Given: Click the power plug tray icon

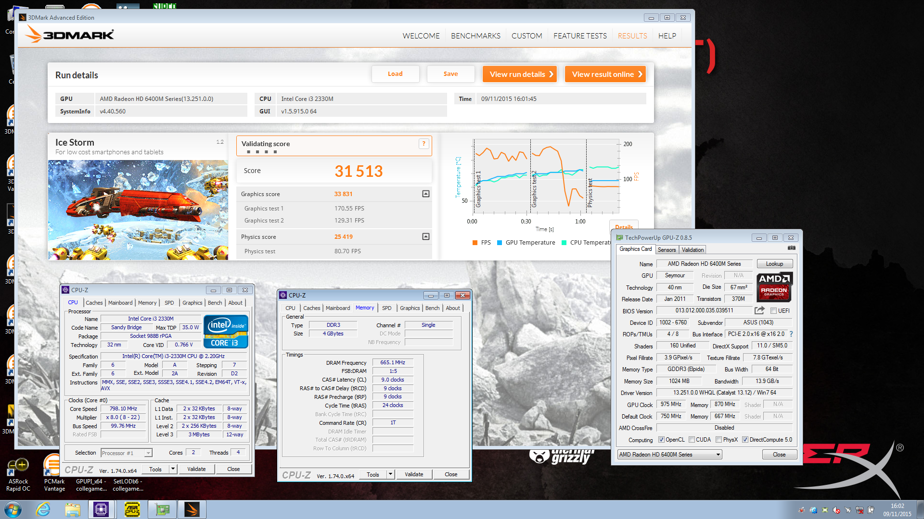Looking at the screenshot, I should [871, 510].
